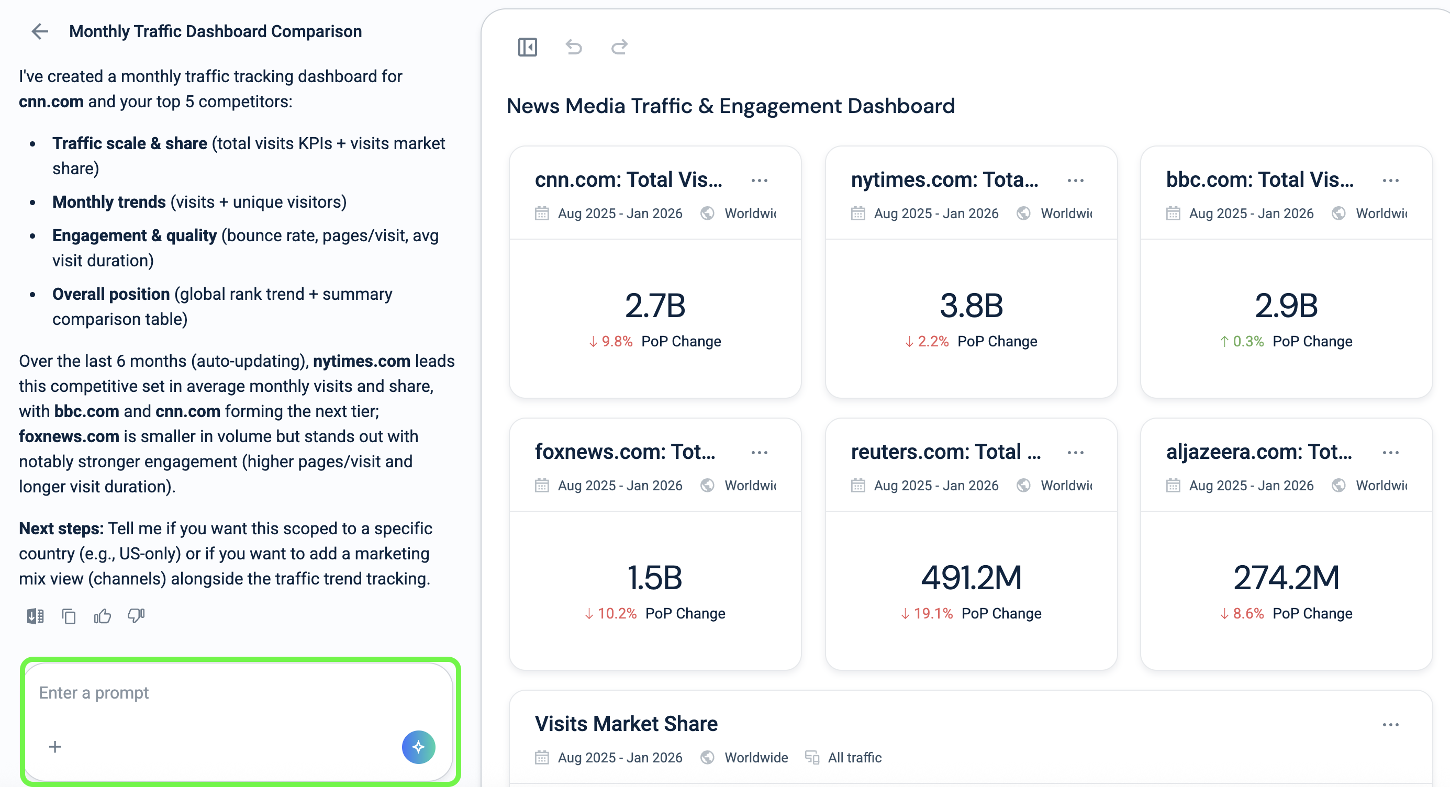The width and height of the screenshot is (1450, 787).
Task: Select the reuters.com 491.2M visits value
Action: click(x=971, y=578)
